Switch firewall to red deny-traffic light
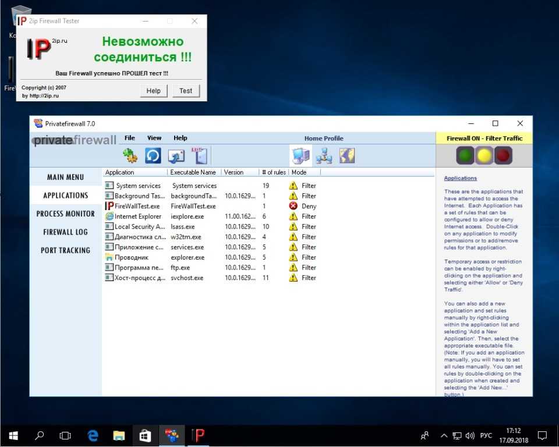 (x=503, y=155)
